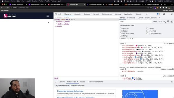Open DevTools settings gear
The width and height of the screenshot is (174, 98).
(164, 14)
